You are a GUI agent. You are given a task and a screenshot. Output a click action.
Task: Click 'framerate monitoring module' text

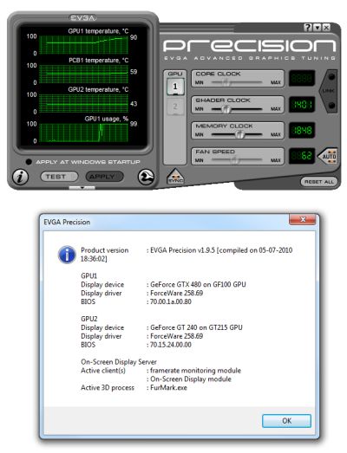pyautogui.click(x=196, y=371)
